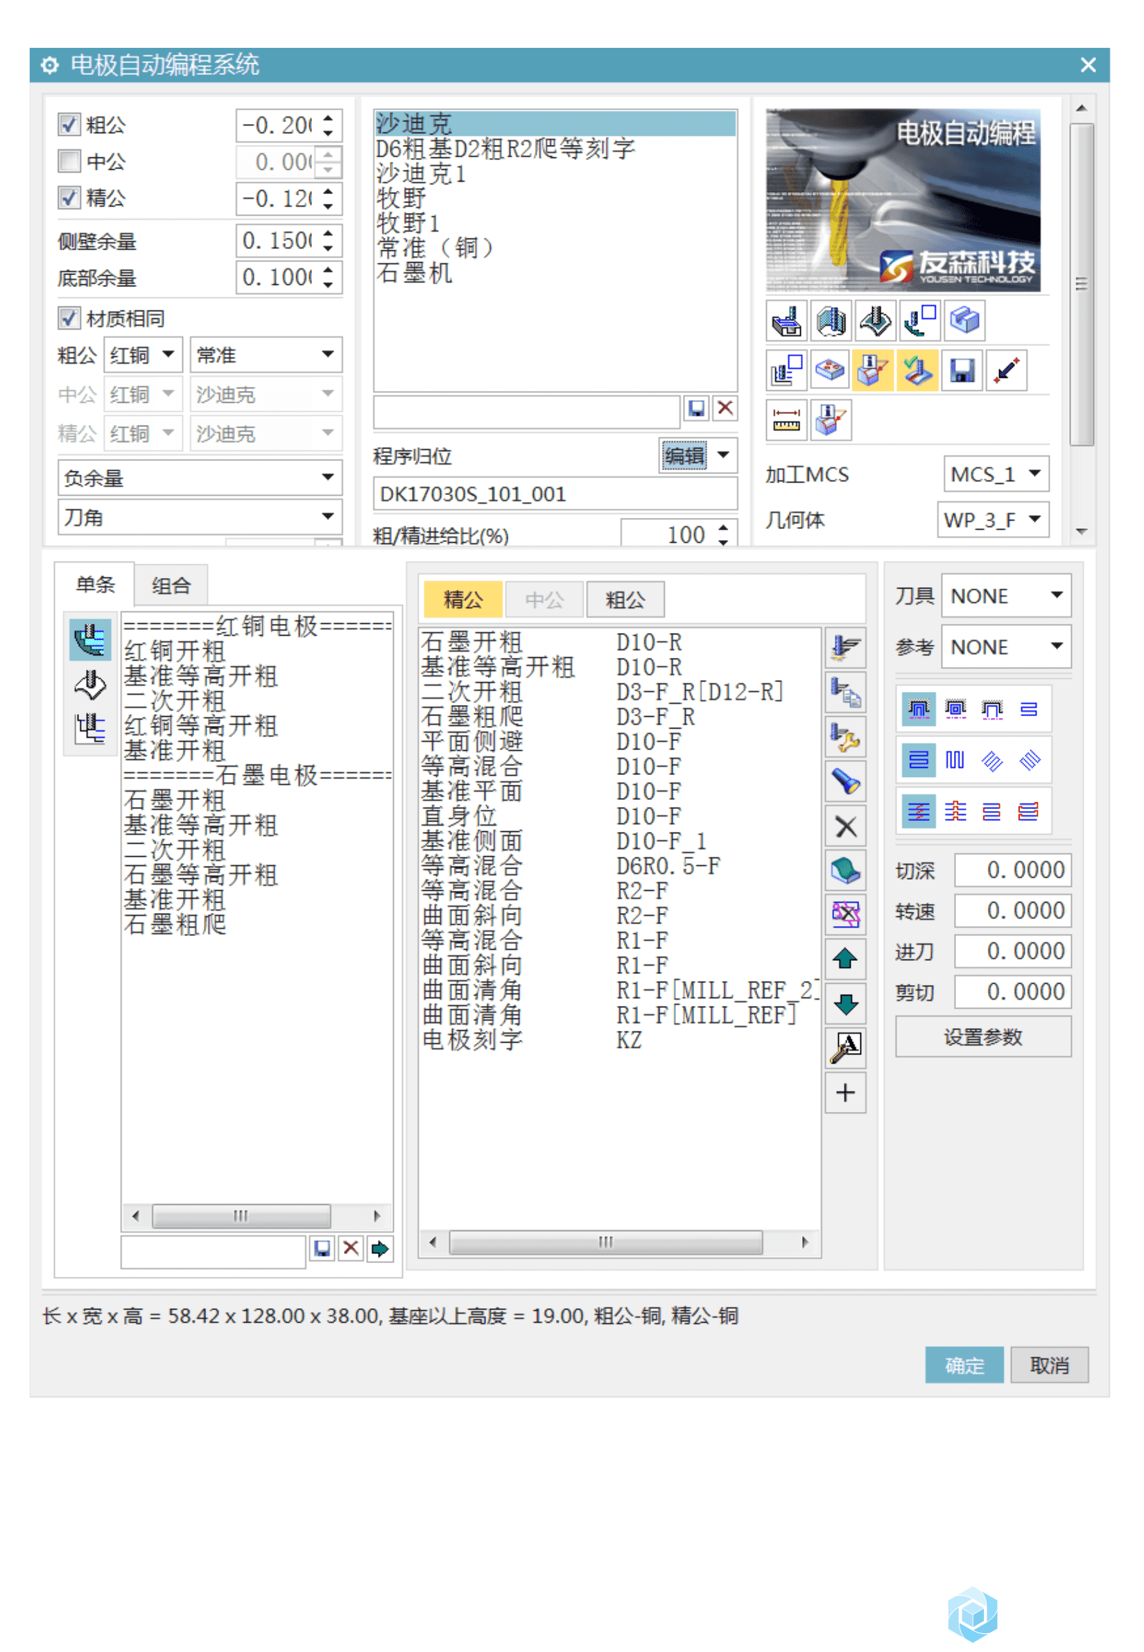Screen dimensions: 1144x1652
Task: Toggle the 粗公 checkbox
Action: click(x=69, y=124)
